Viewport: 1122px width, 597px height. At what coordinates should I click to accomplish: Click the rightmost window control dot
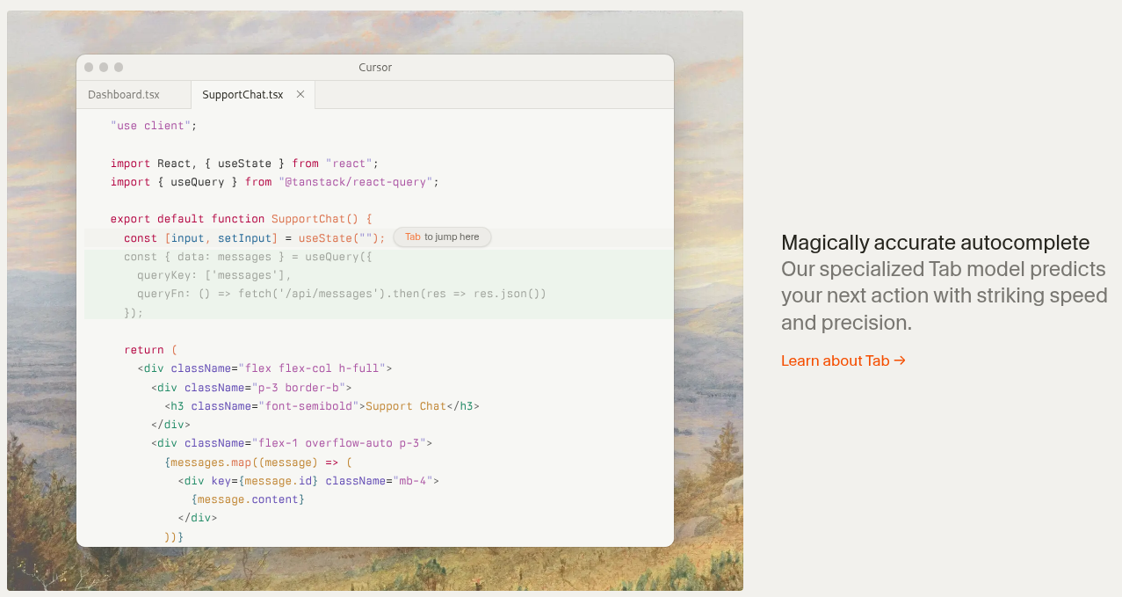tap(119, 68)
